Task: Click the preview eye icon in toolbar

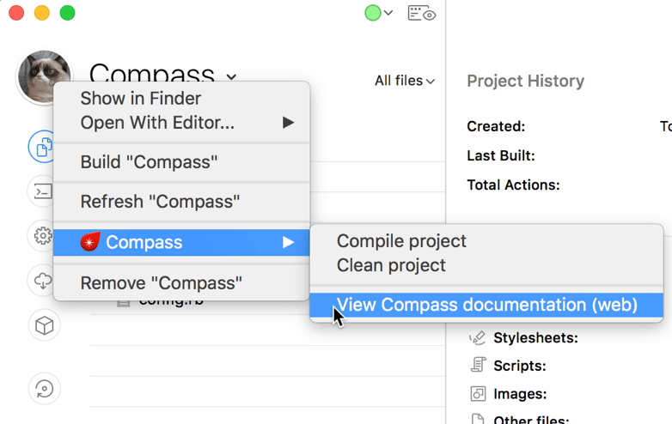Action: point(422,13)
